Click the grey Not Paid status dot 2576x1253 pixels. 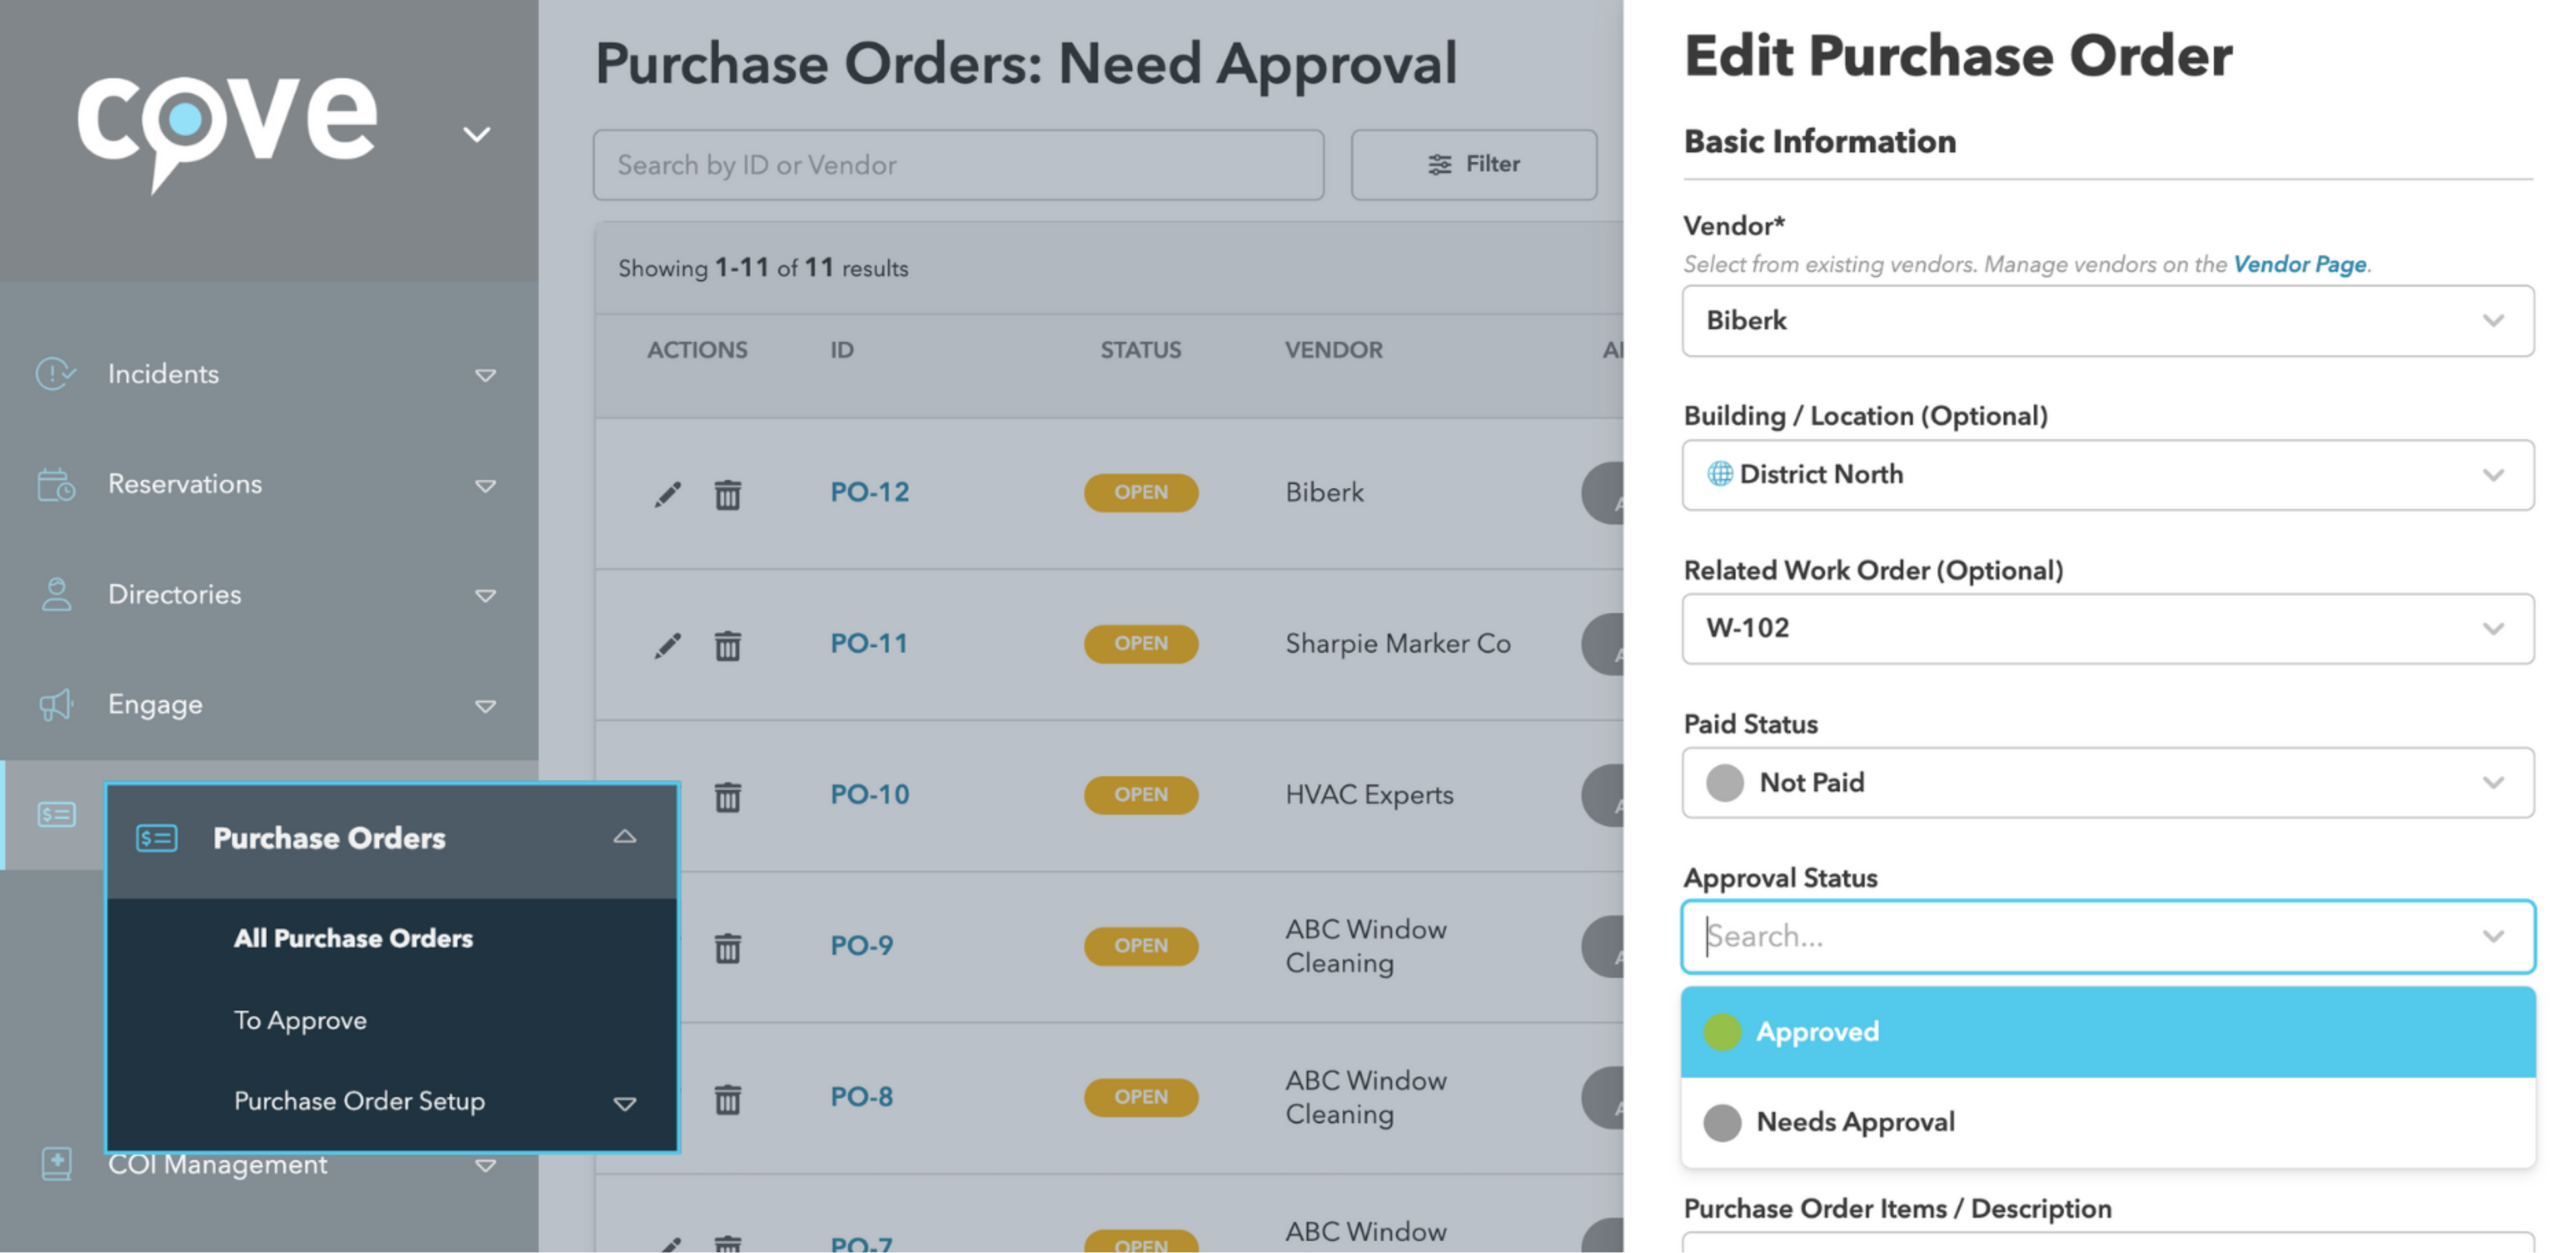(x=1725, y=783)
